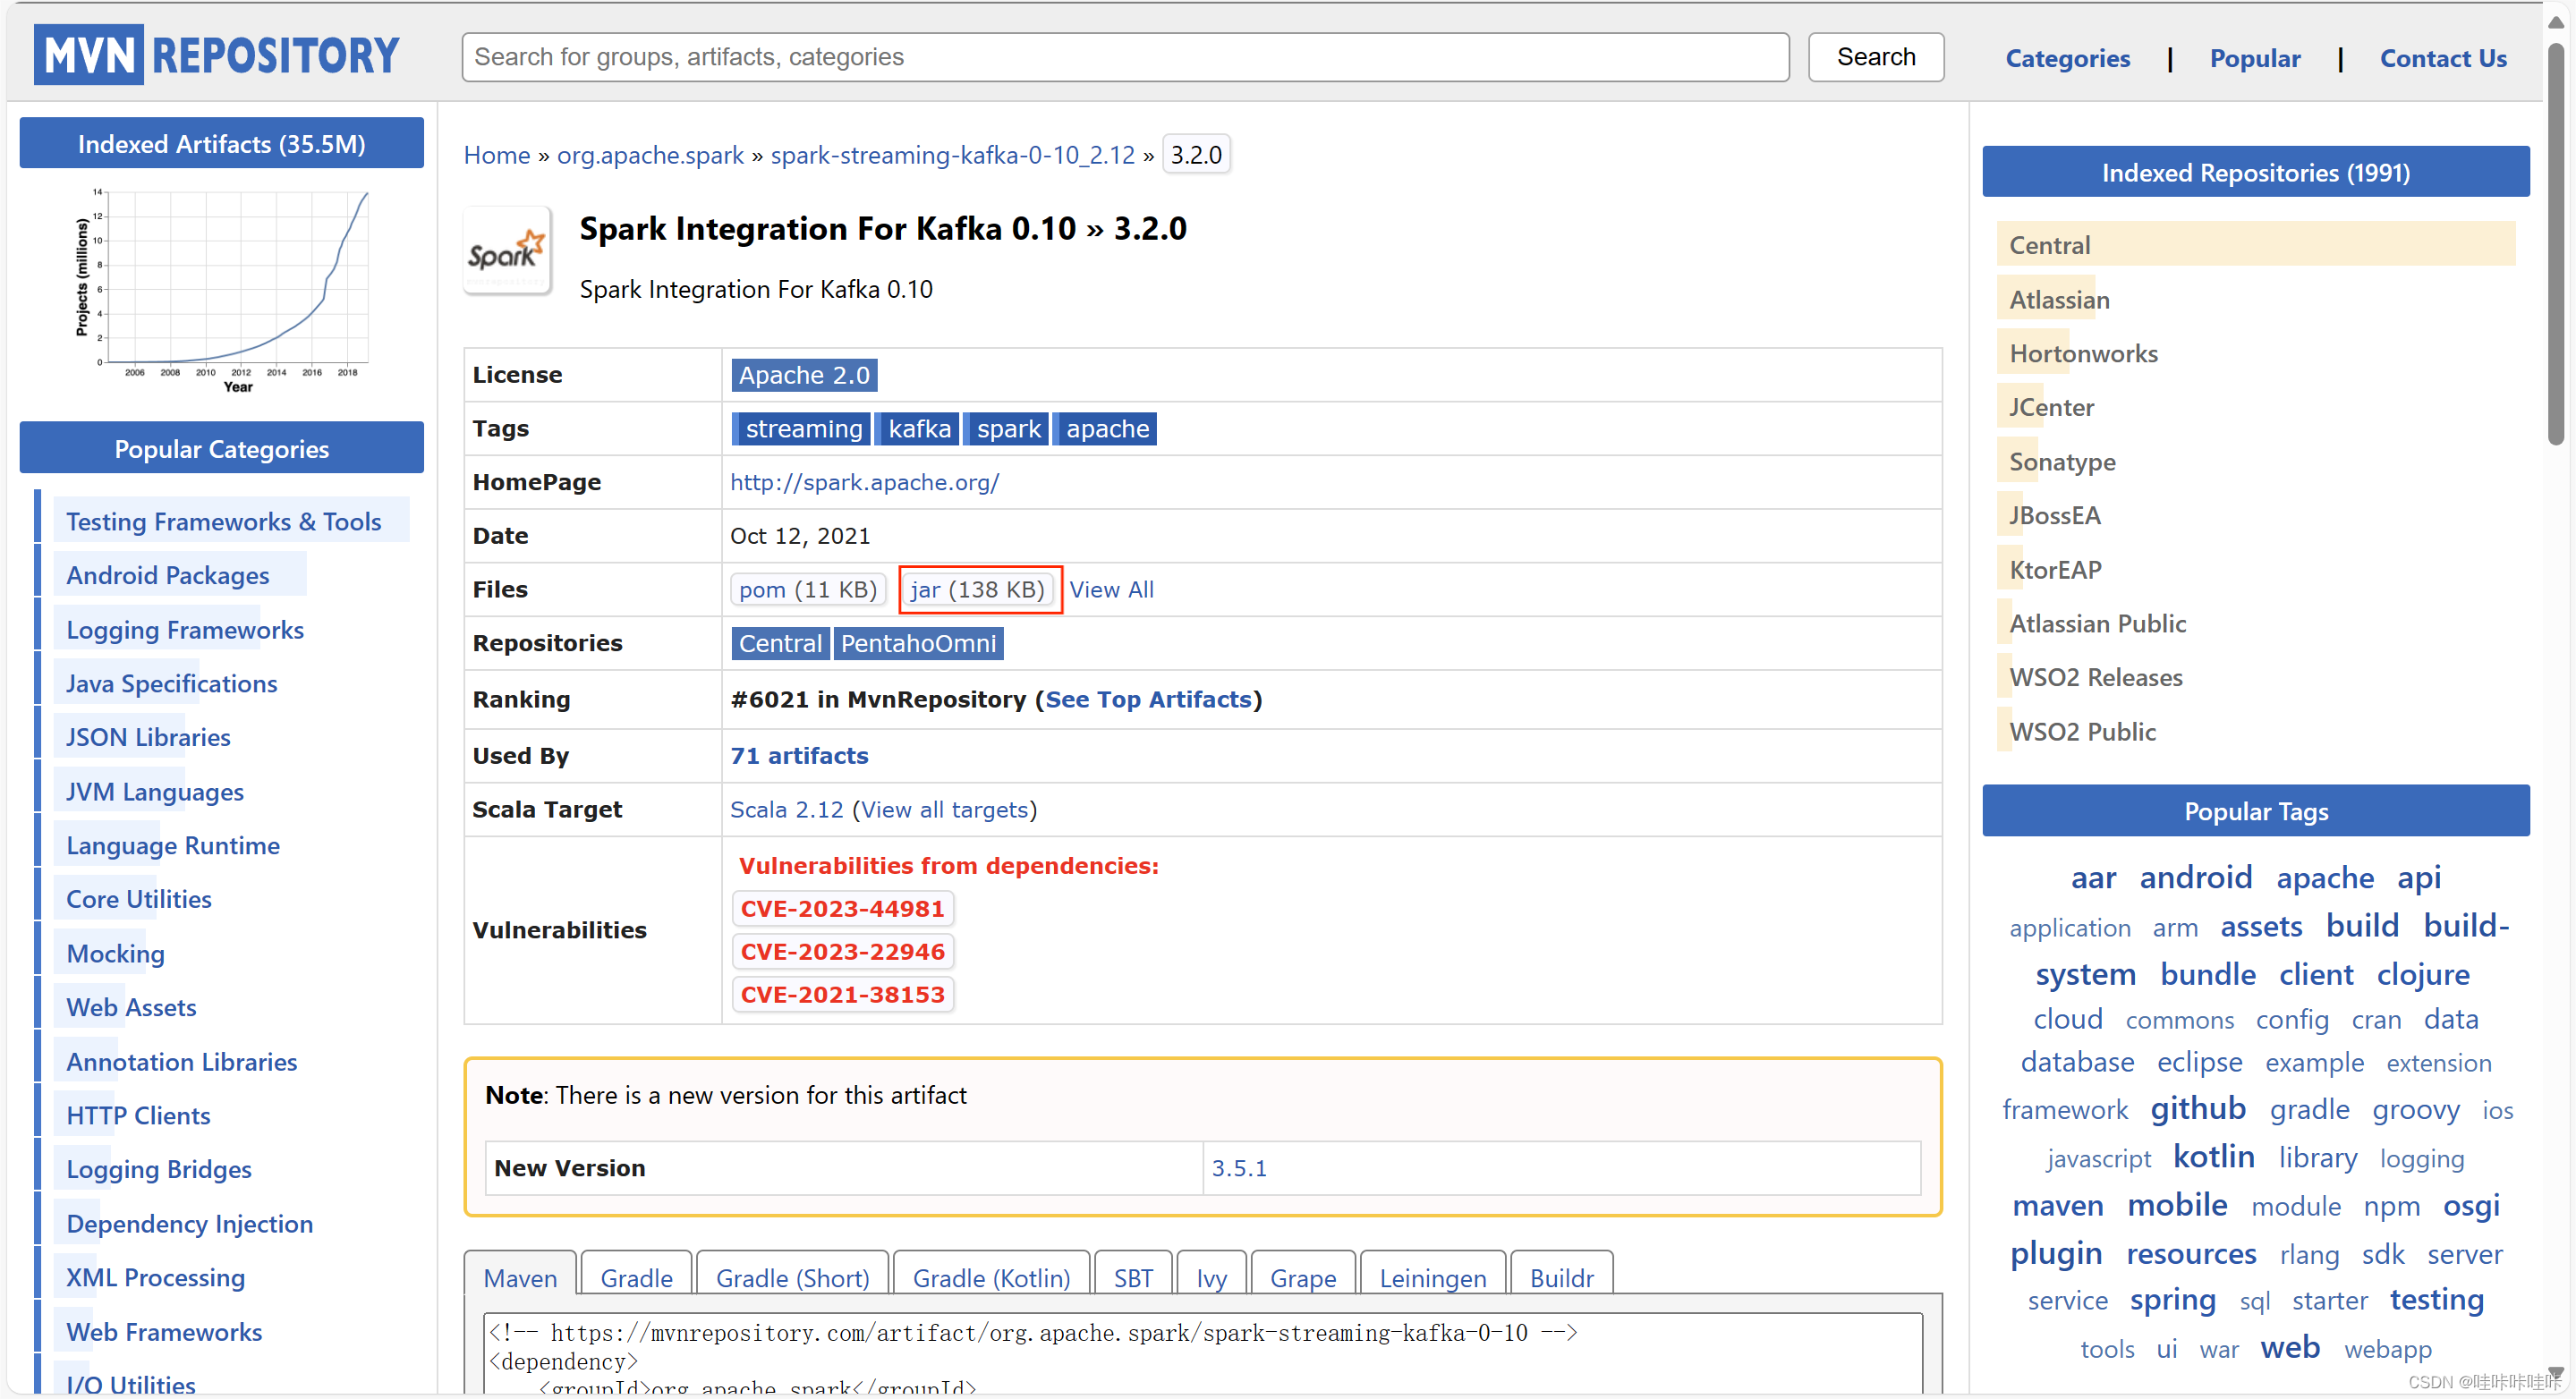
Task: Open the Categories header link
Action: click(2067, 58)
